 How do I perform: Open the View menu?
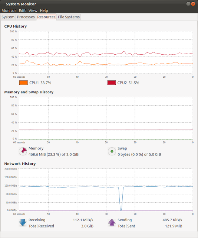tap(33, 11)
